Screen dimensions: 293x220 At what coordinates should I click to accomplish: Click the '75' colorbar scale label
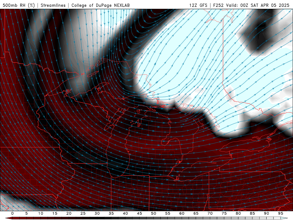[x=224, y=213]
